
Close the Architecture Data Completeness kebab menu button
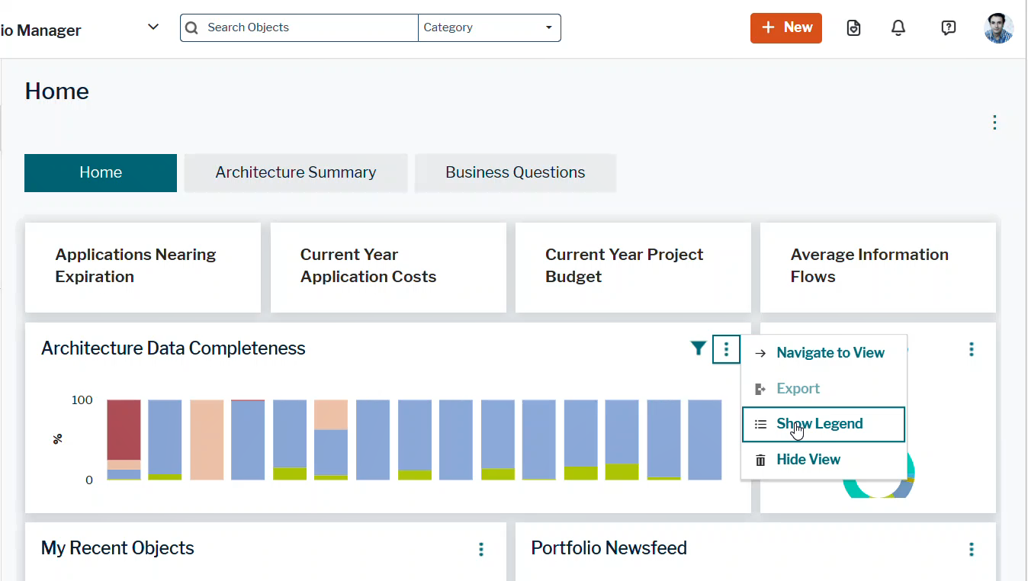point(726,349)
